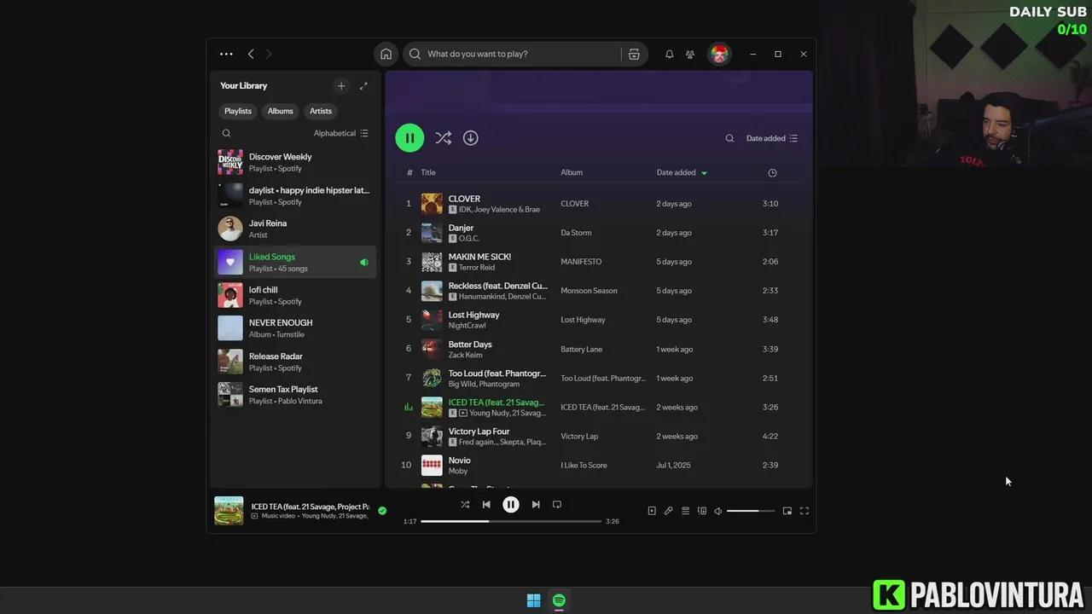Toggle repeat in the bottom player bar
The width and height of the screenshot is (1092, 614).
[557, 504]
